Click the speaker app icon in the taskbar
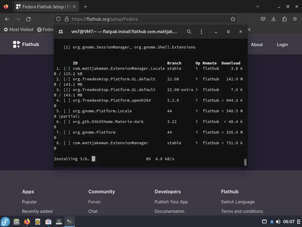302x227 pixels. [38, 222]
